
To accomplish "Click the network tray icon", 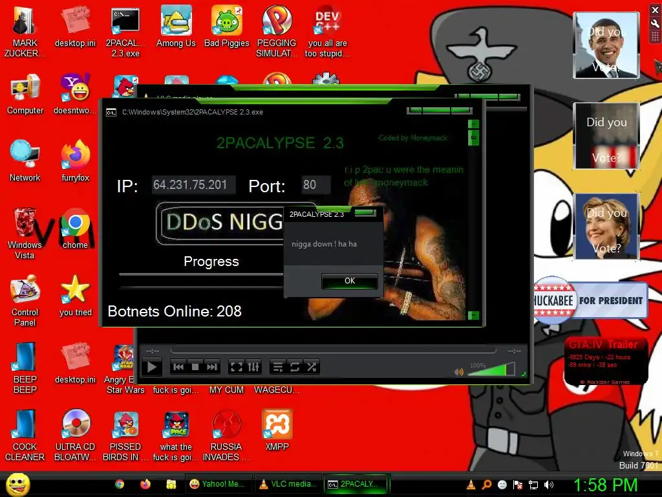I will pos(533,485).
